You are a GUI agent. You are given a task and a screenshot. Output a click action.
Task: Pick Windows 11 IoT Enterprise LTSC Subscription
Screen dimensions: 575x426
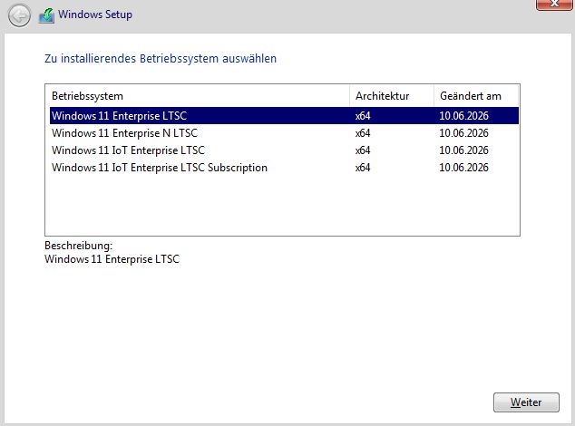tap(284, 167)
